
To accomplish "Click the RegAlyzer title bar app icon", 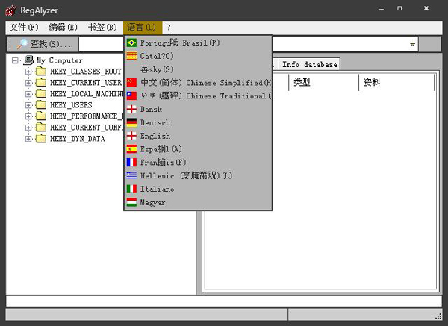I will click(11, 10).
